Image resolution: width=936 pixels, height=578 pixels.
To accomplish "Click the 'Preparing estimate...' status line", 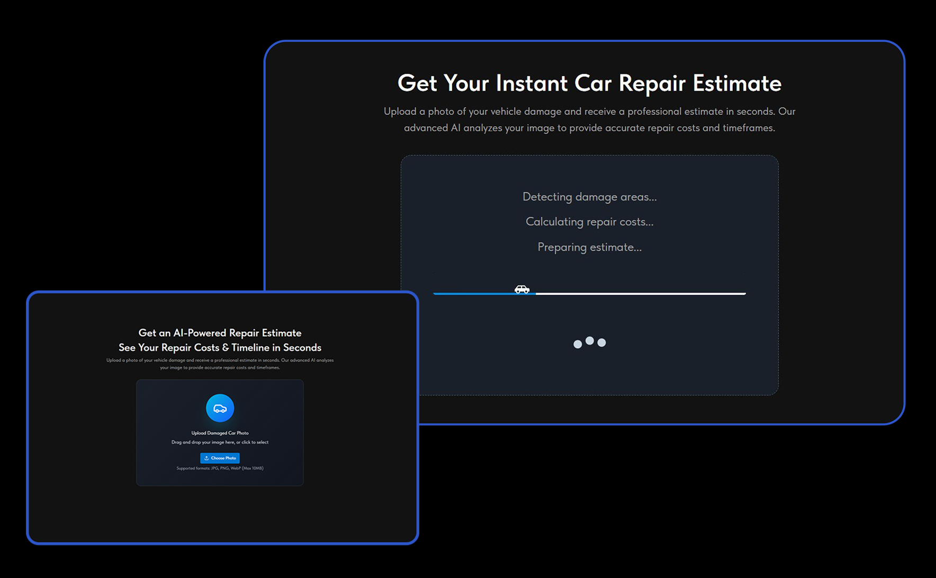I will [x=589, y=247].
